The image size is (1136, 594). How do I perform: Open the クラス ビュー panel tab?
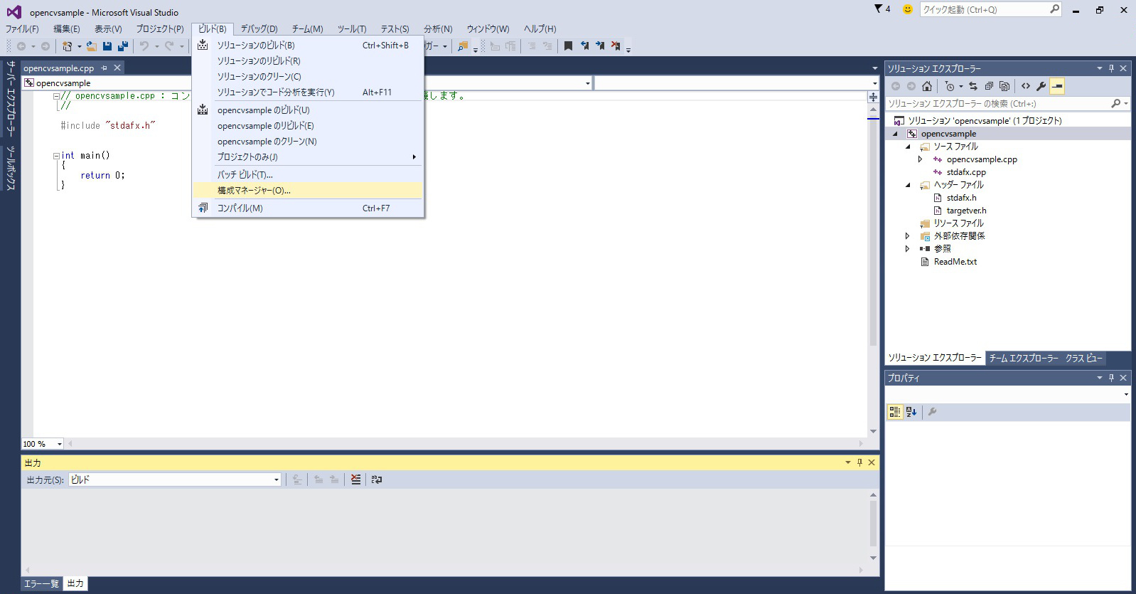(1083, 358)
